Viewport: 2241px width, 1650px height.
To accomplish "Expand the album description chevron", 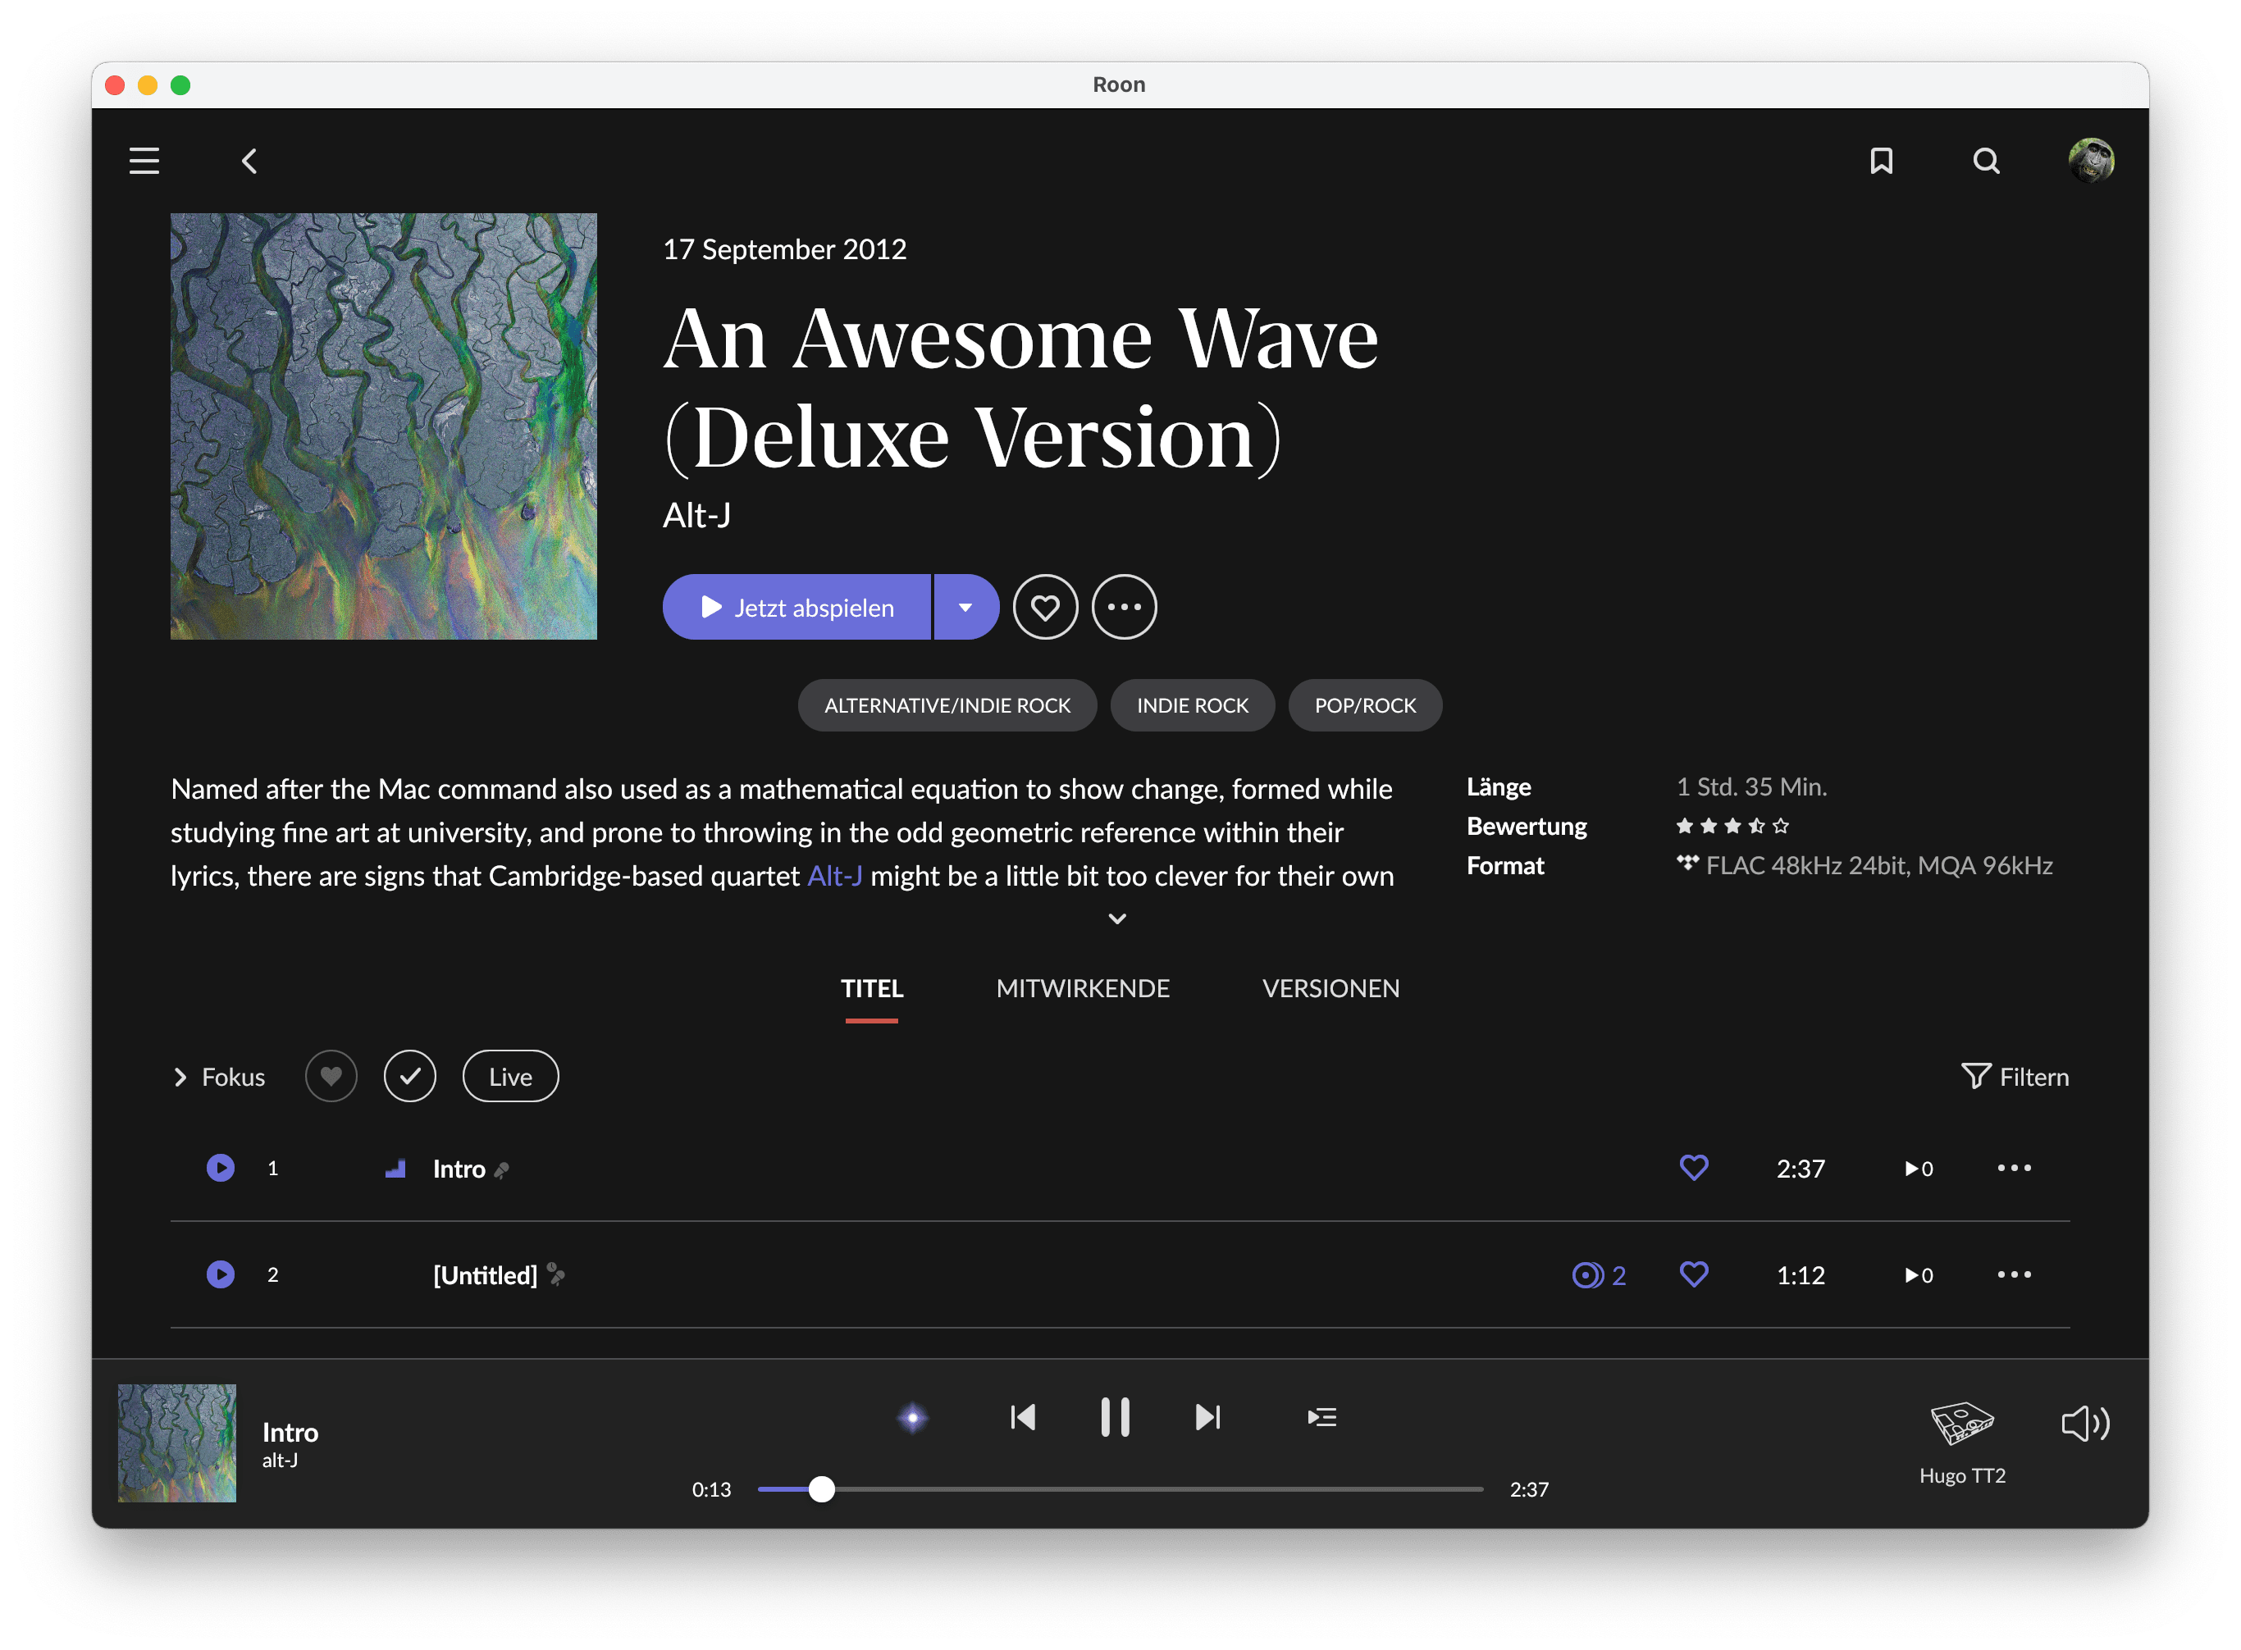I will (x=1117, y=918).
